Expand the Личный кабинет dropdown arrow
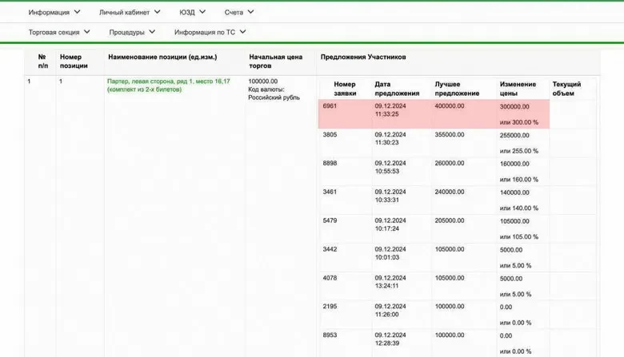Image resolution: width=624 pixels, height=357 pixels. (158, 12)
